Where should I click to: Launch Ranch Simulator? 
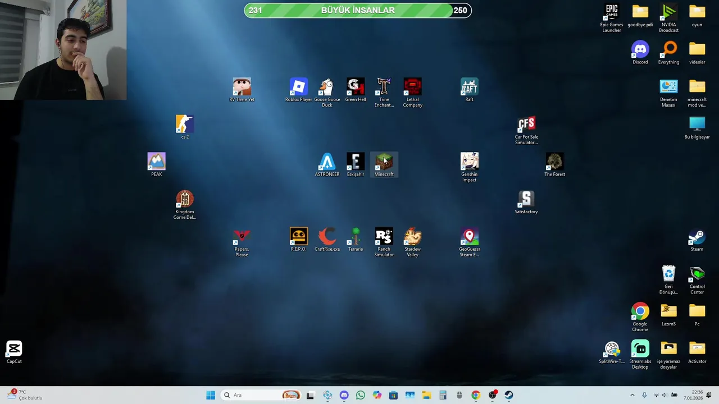click(x=384, y=242)
